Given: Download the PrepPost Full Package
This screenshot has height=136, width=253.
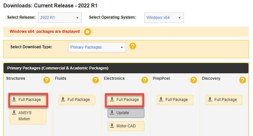Looking at the screenshot, I should click(175, 100).
